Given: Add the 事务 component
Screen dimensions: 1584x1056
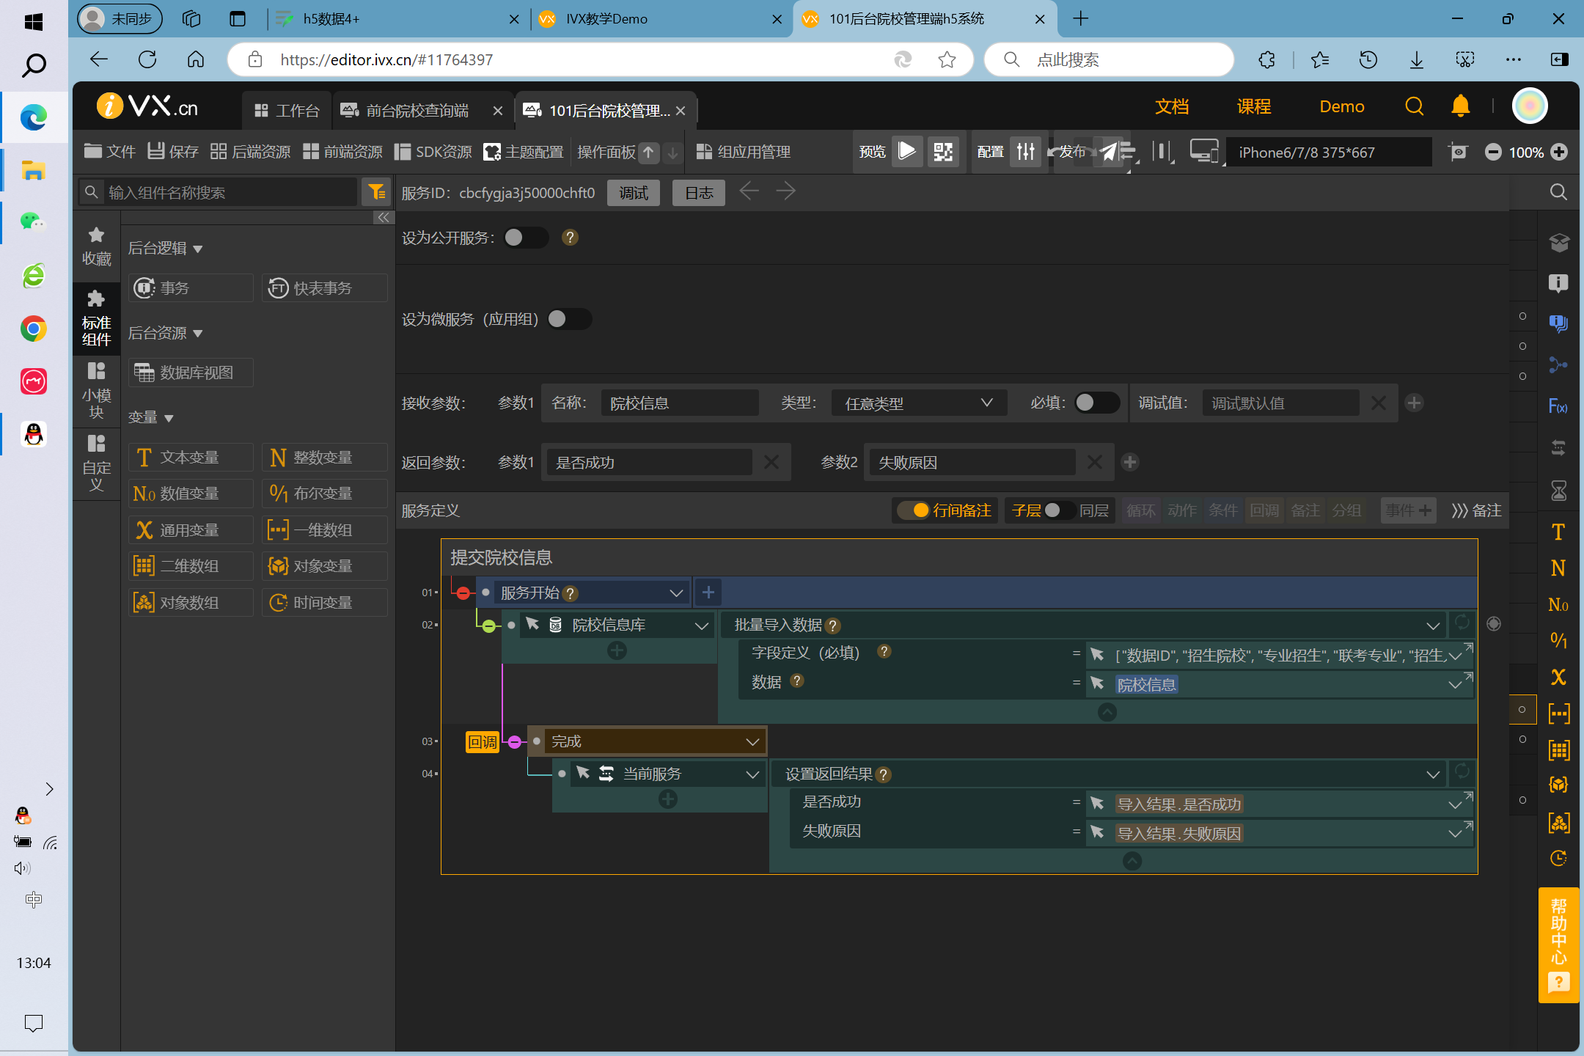Looking at the screenshot, I should [191, 288].
